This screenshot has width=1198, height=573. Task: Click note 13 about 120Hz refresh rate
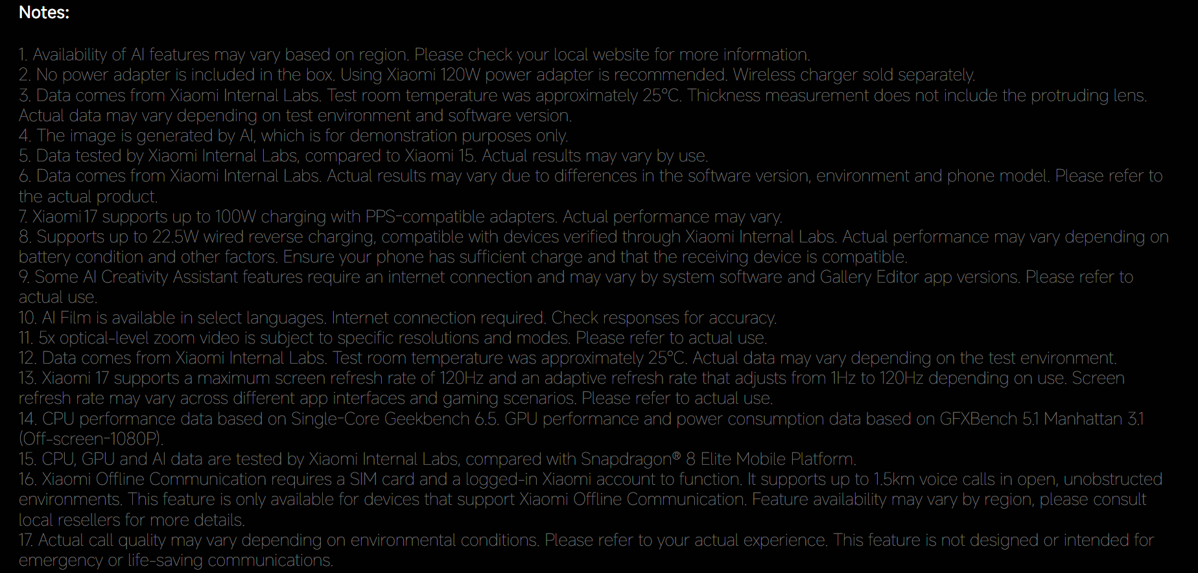point(571,378)
